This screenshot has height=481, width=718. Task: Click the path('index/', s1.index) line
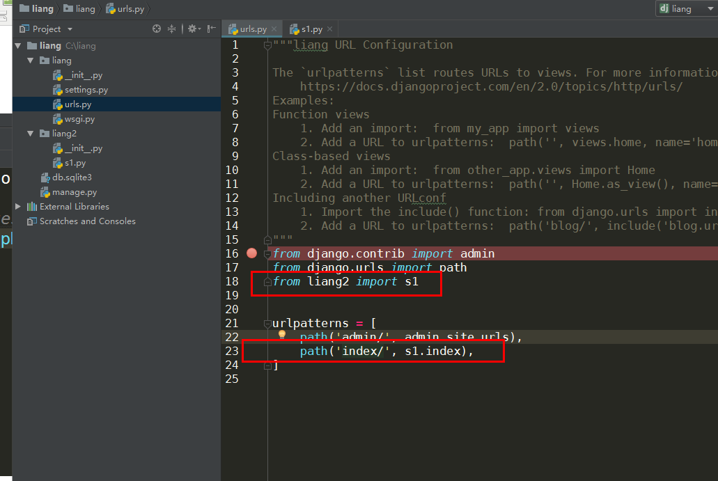(x=387, y=351)
